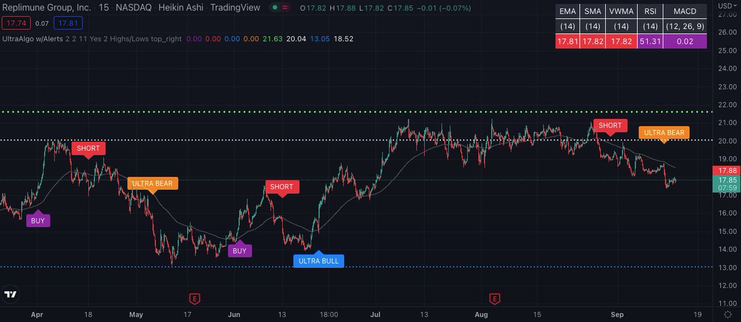
Task: Click the MACD (12, 26, 9) parameters cell
Action: [x=685, y=27]
